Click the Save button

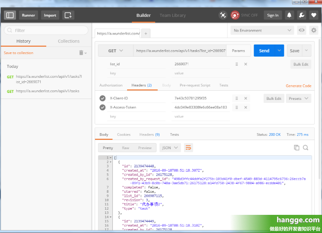[294, 51]
